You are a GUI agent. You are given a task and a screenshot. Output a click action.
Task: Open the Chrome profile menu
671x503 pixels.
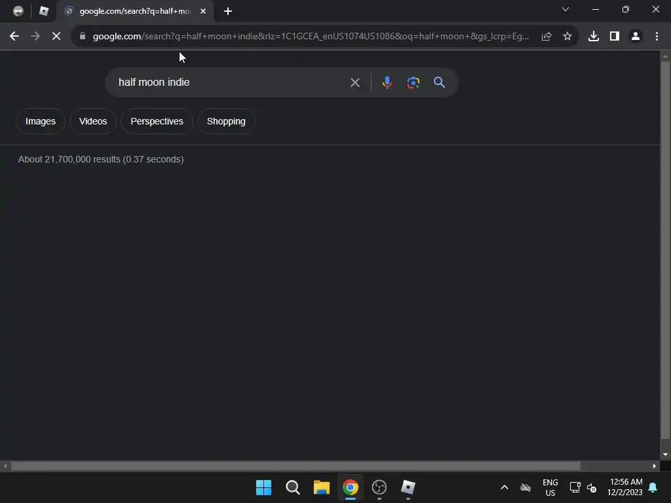pyautogui.click(x=636, y=37)
